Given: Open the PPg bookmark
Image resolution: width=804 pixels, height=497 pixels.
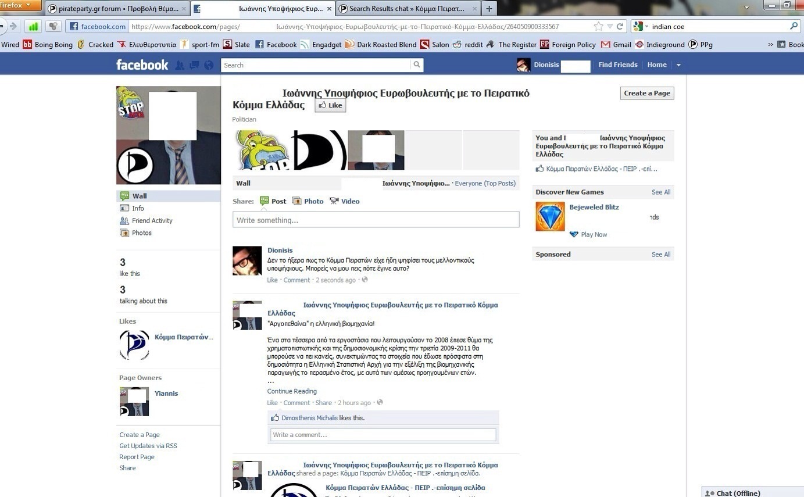Looking at the screenshot, I should pos(701,44).
